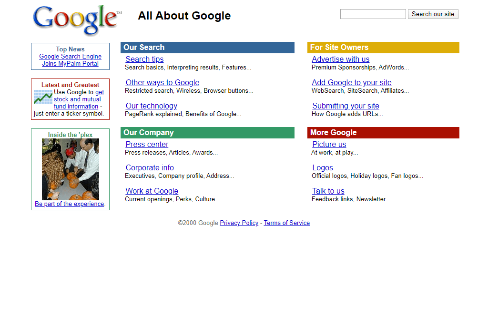This screenshot has height=333, width=488.
Task: Open the Be part of the experience link
Action: pos(70,204)
